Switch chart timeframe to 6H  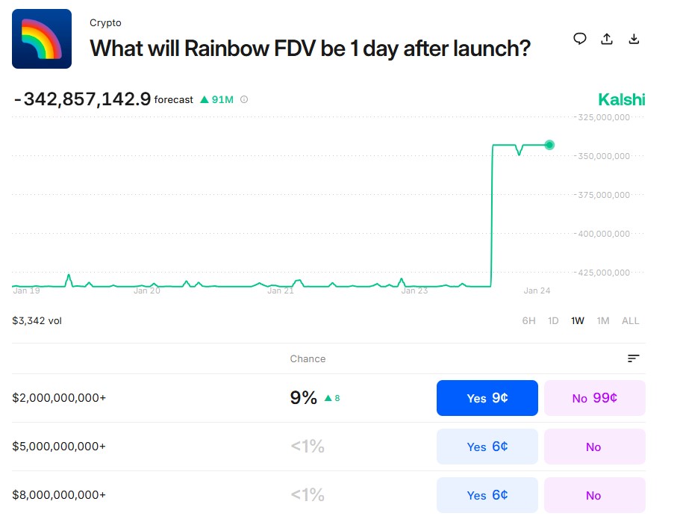[528, 320]
